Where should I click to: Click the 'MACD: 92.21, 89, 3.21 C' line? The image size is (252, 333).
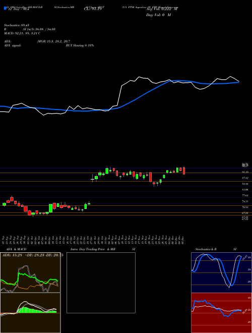click(x=22, y=33)
